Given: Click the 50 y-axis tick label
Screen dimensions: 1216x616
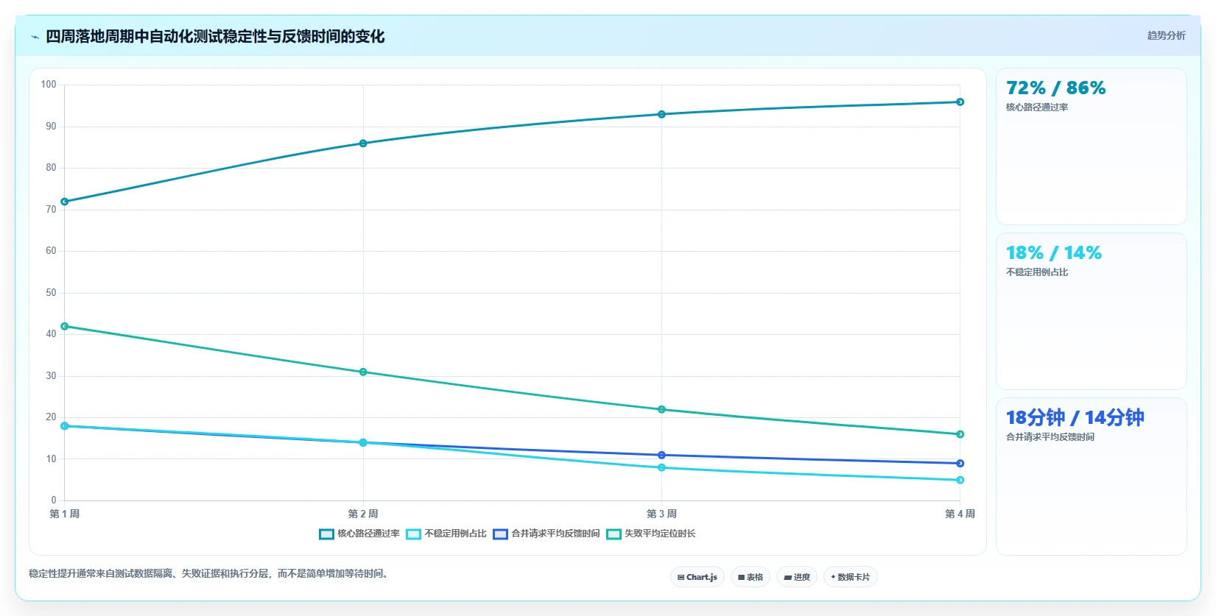Looking at the screenshot, I should (x=51, y=293).
